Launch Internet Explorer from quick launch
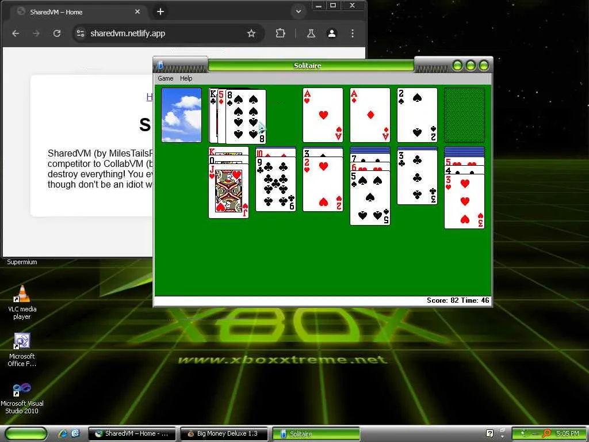The height and width of the screenshot is (442, 589). point(63,434)
